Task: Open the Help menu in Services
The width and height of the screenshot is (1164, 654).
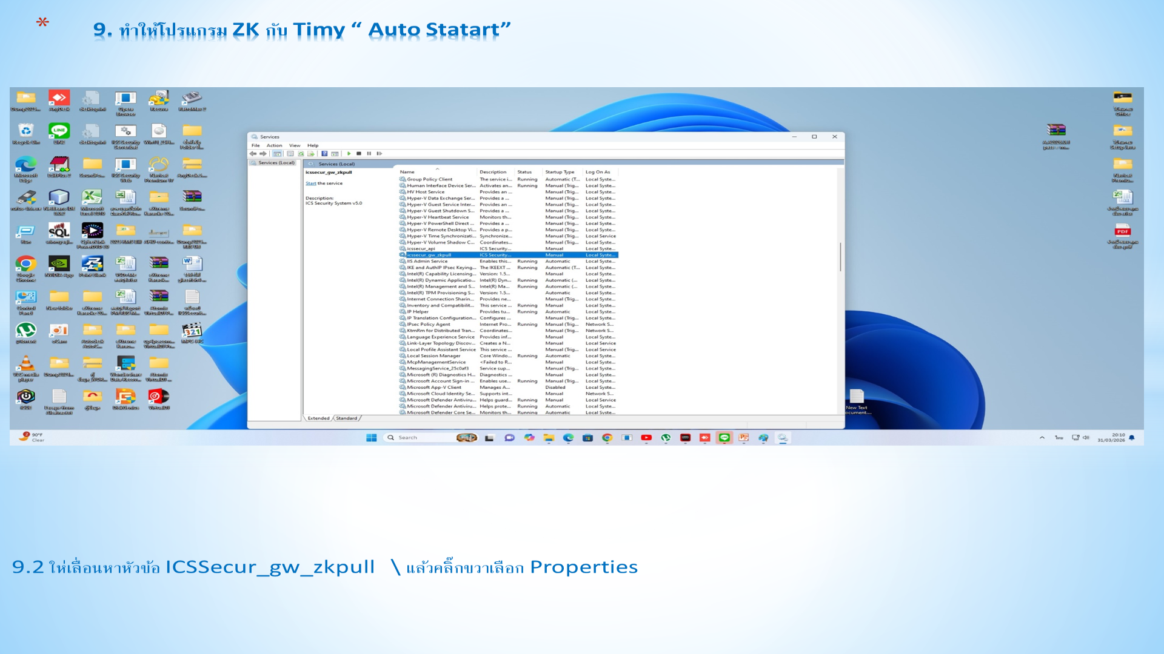Action: (313, 145)
